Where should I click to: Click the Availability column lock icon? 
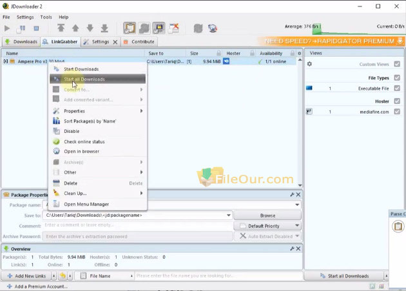pyautogui.click(x=293, y=53)
